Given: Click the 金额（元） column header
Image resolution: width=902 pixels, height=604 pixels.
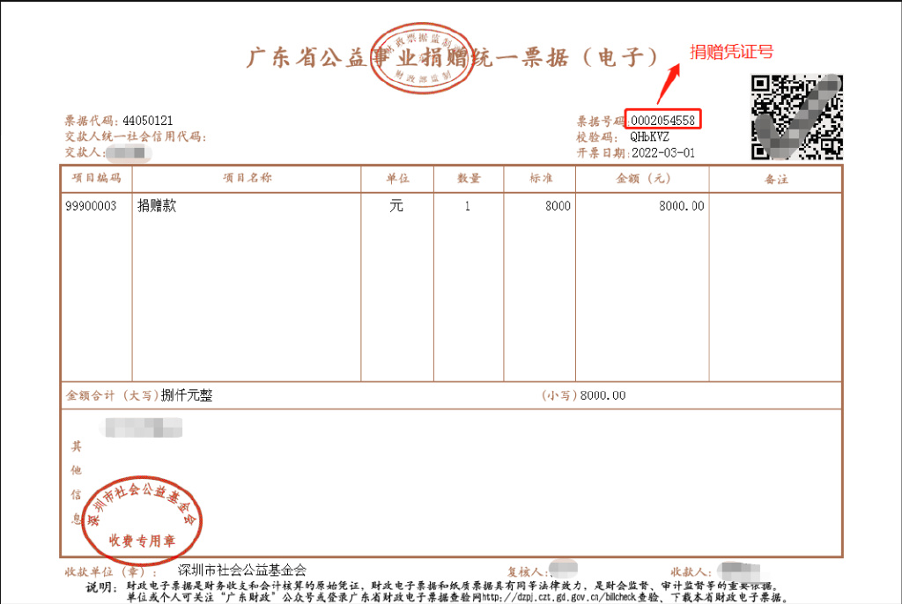Looking at the screenshot, I should pos(643,179).
